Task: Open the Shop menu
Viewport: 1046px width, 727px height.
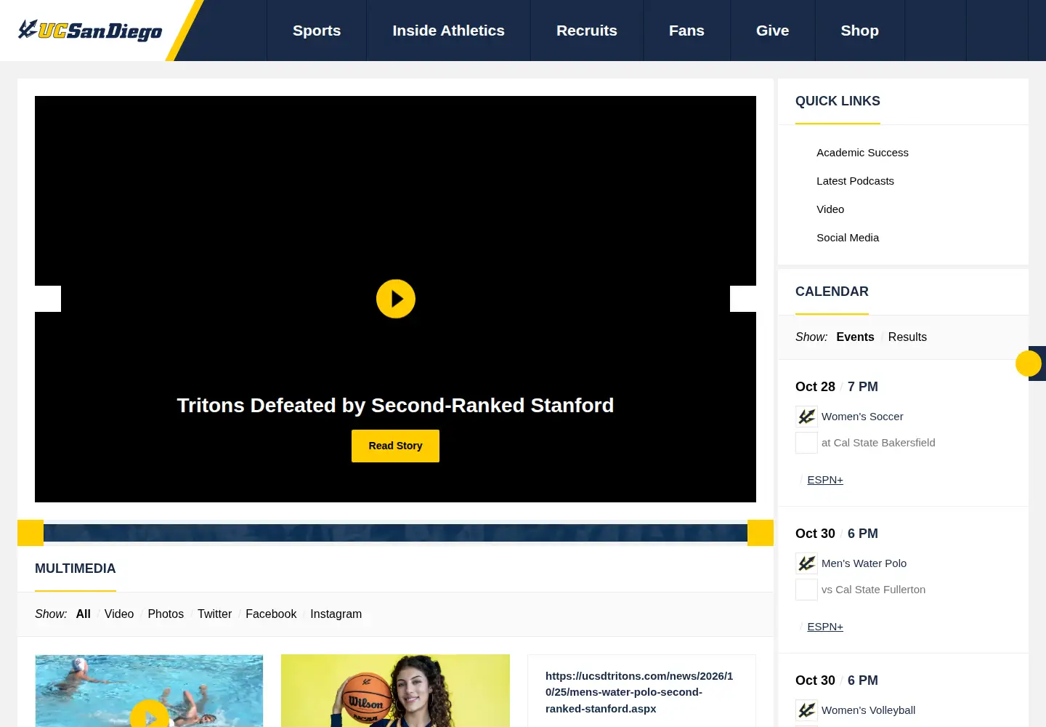Action: [x=859, y=31]
